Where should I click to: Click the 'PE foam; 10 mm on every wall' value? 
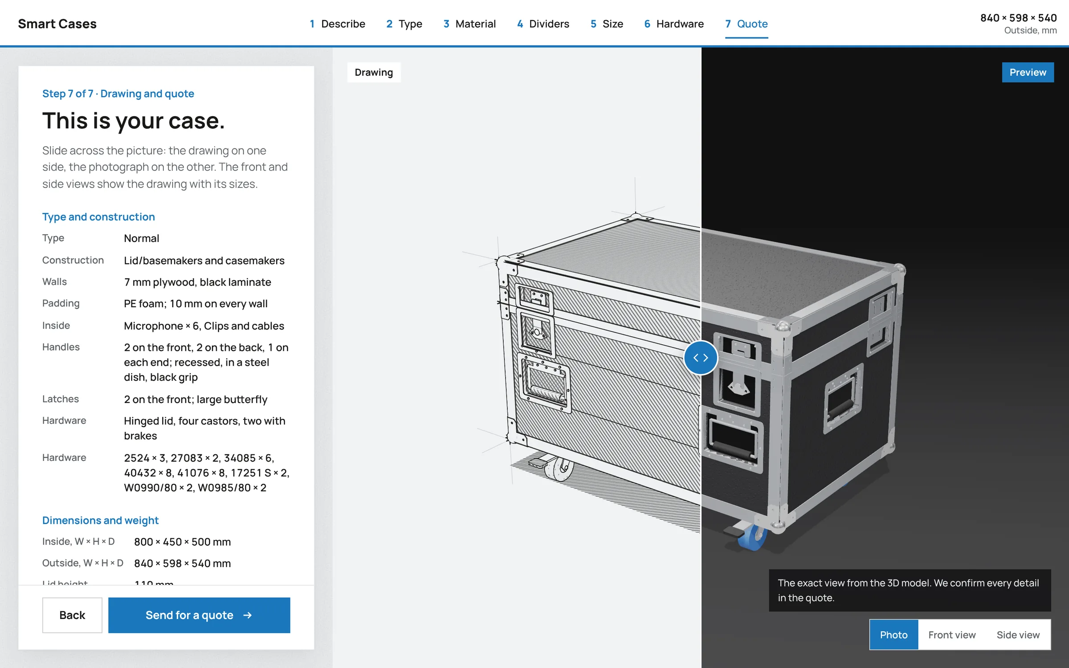point(196,304)
